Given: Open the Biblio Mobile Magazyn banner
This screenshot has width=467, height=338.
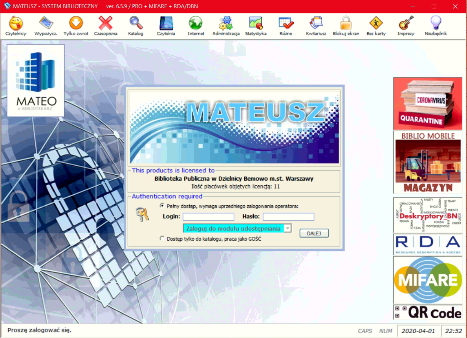Looking at the screenshot, I should click(x=427, y=162).
